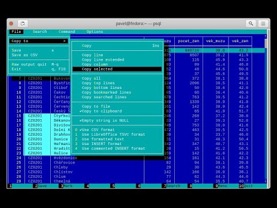Screen dimensions: 277x208
Task: Open the Command menu
Action: click(x=67, y=32)
